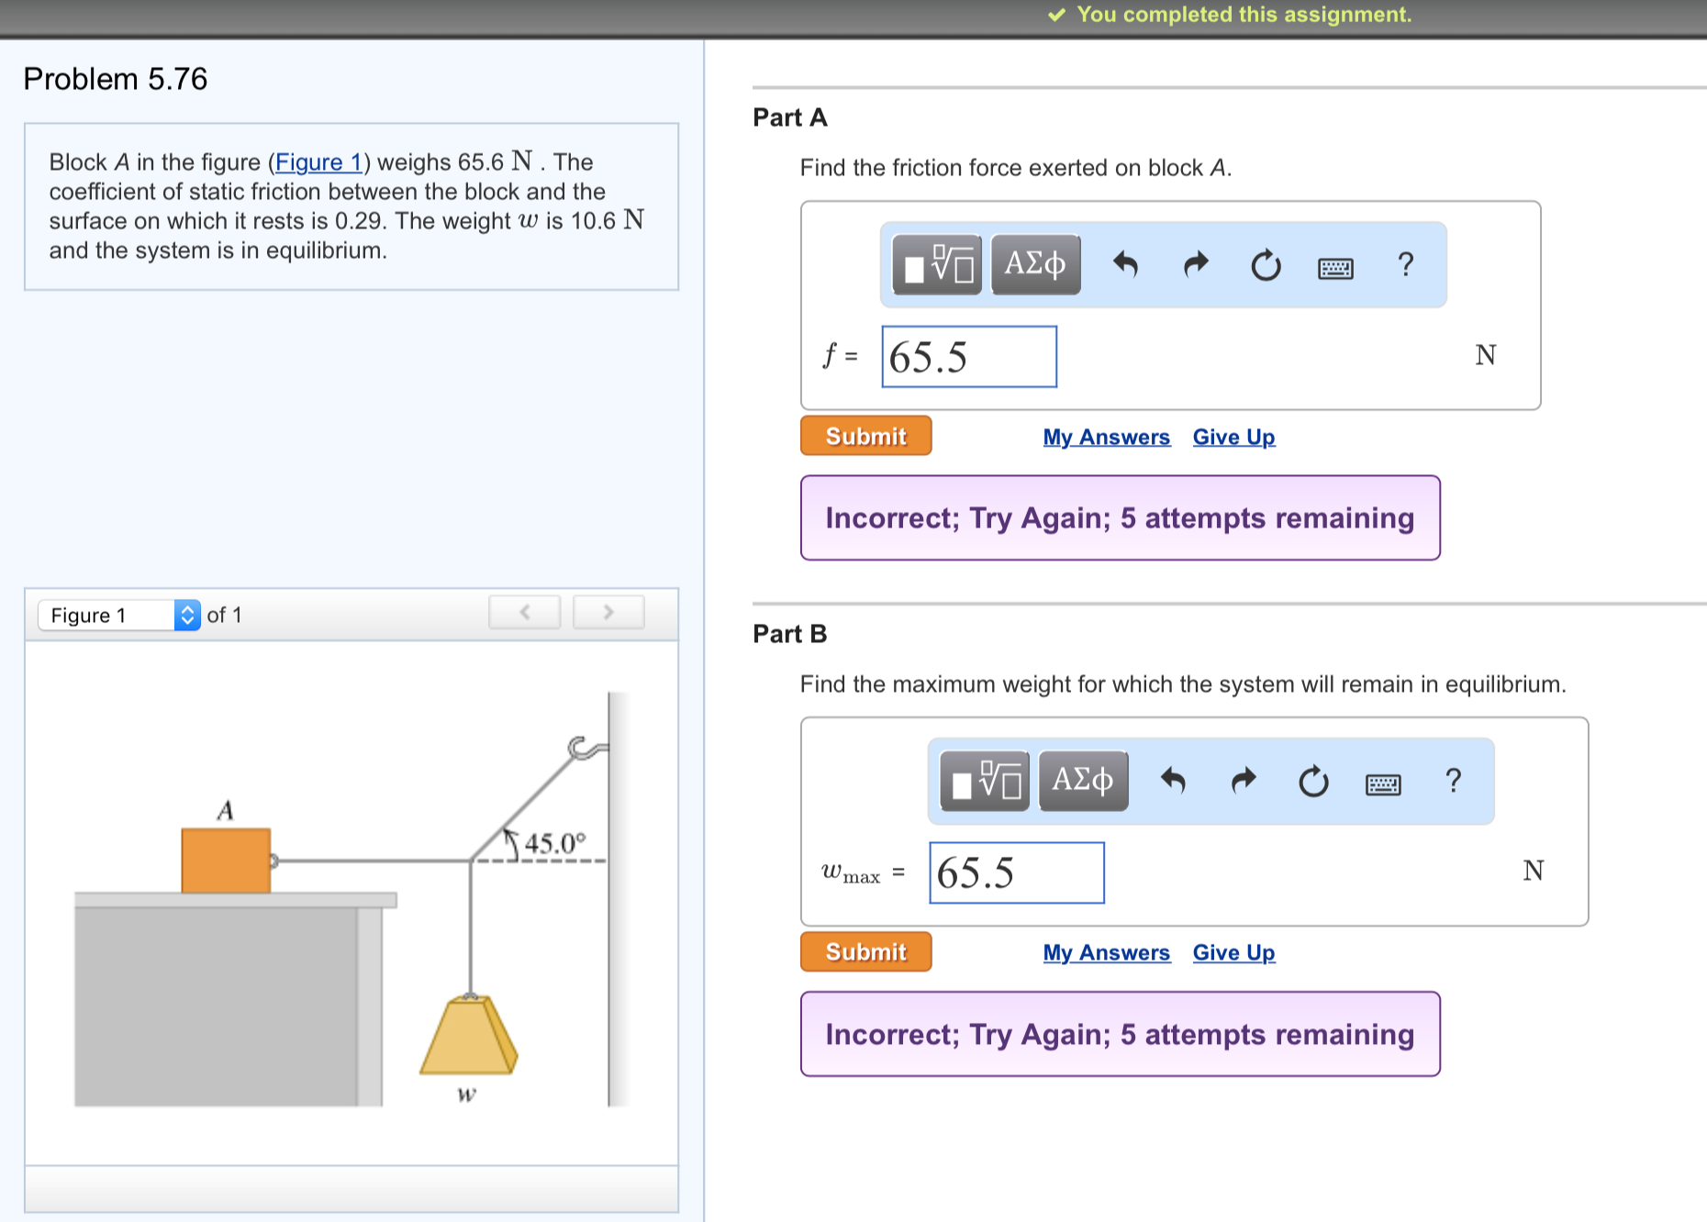1707x1222 pixels.
Task: Reset Part B answer field
Action: click(1313, 781)
